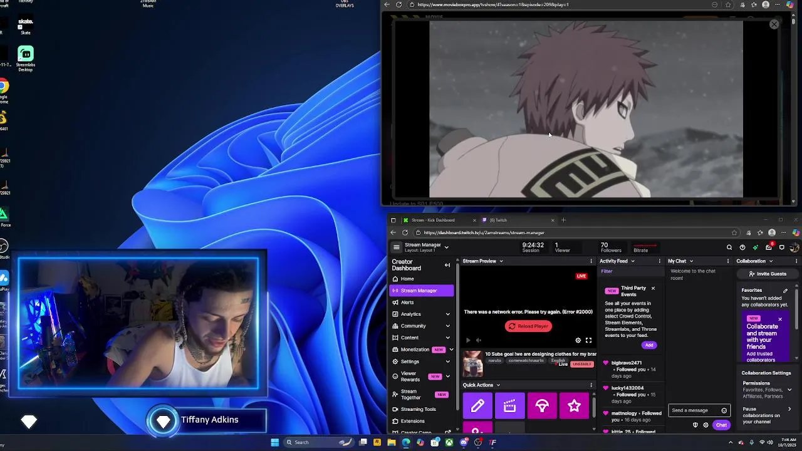The width and height of the screenshot is (802, 451).
Task: Edit Favorites with the pencil icon
Action: 785,291
